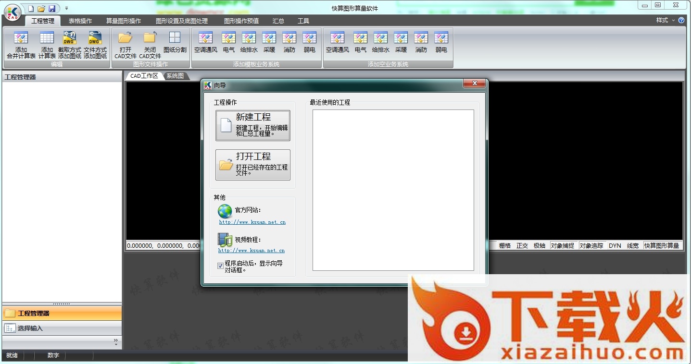
Task: Open the 官方网站 ksuan.net.cn link
Action: pyautogui.click(x=252, y=222)
